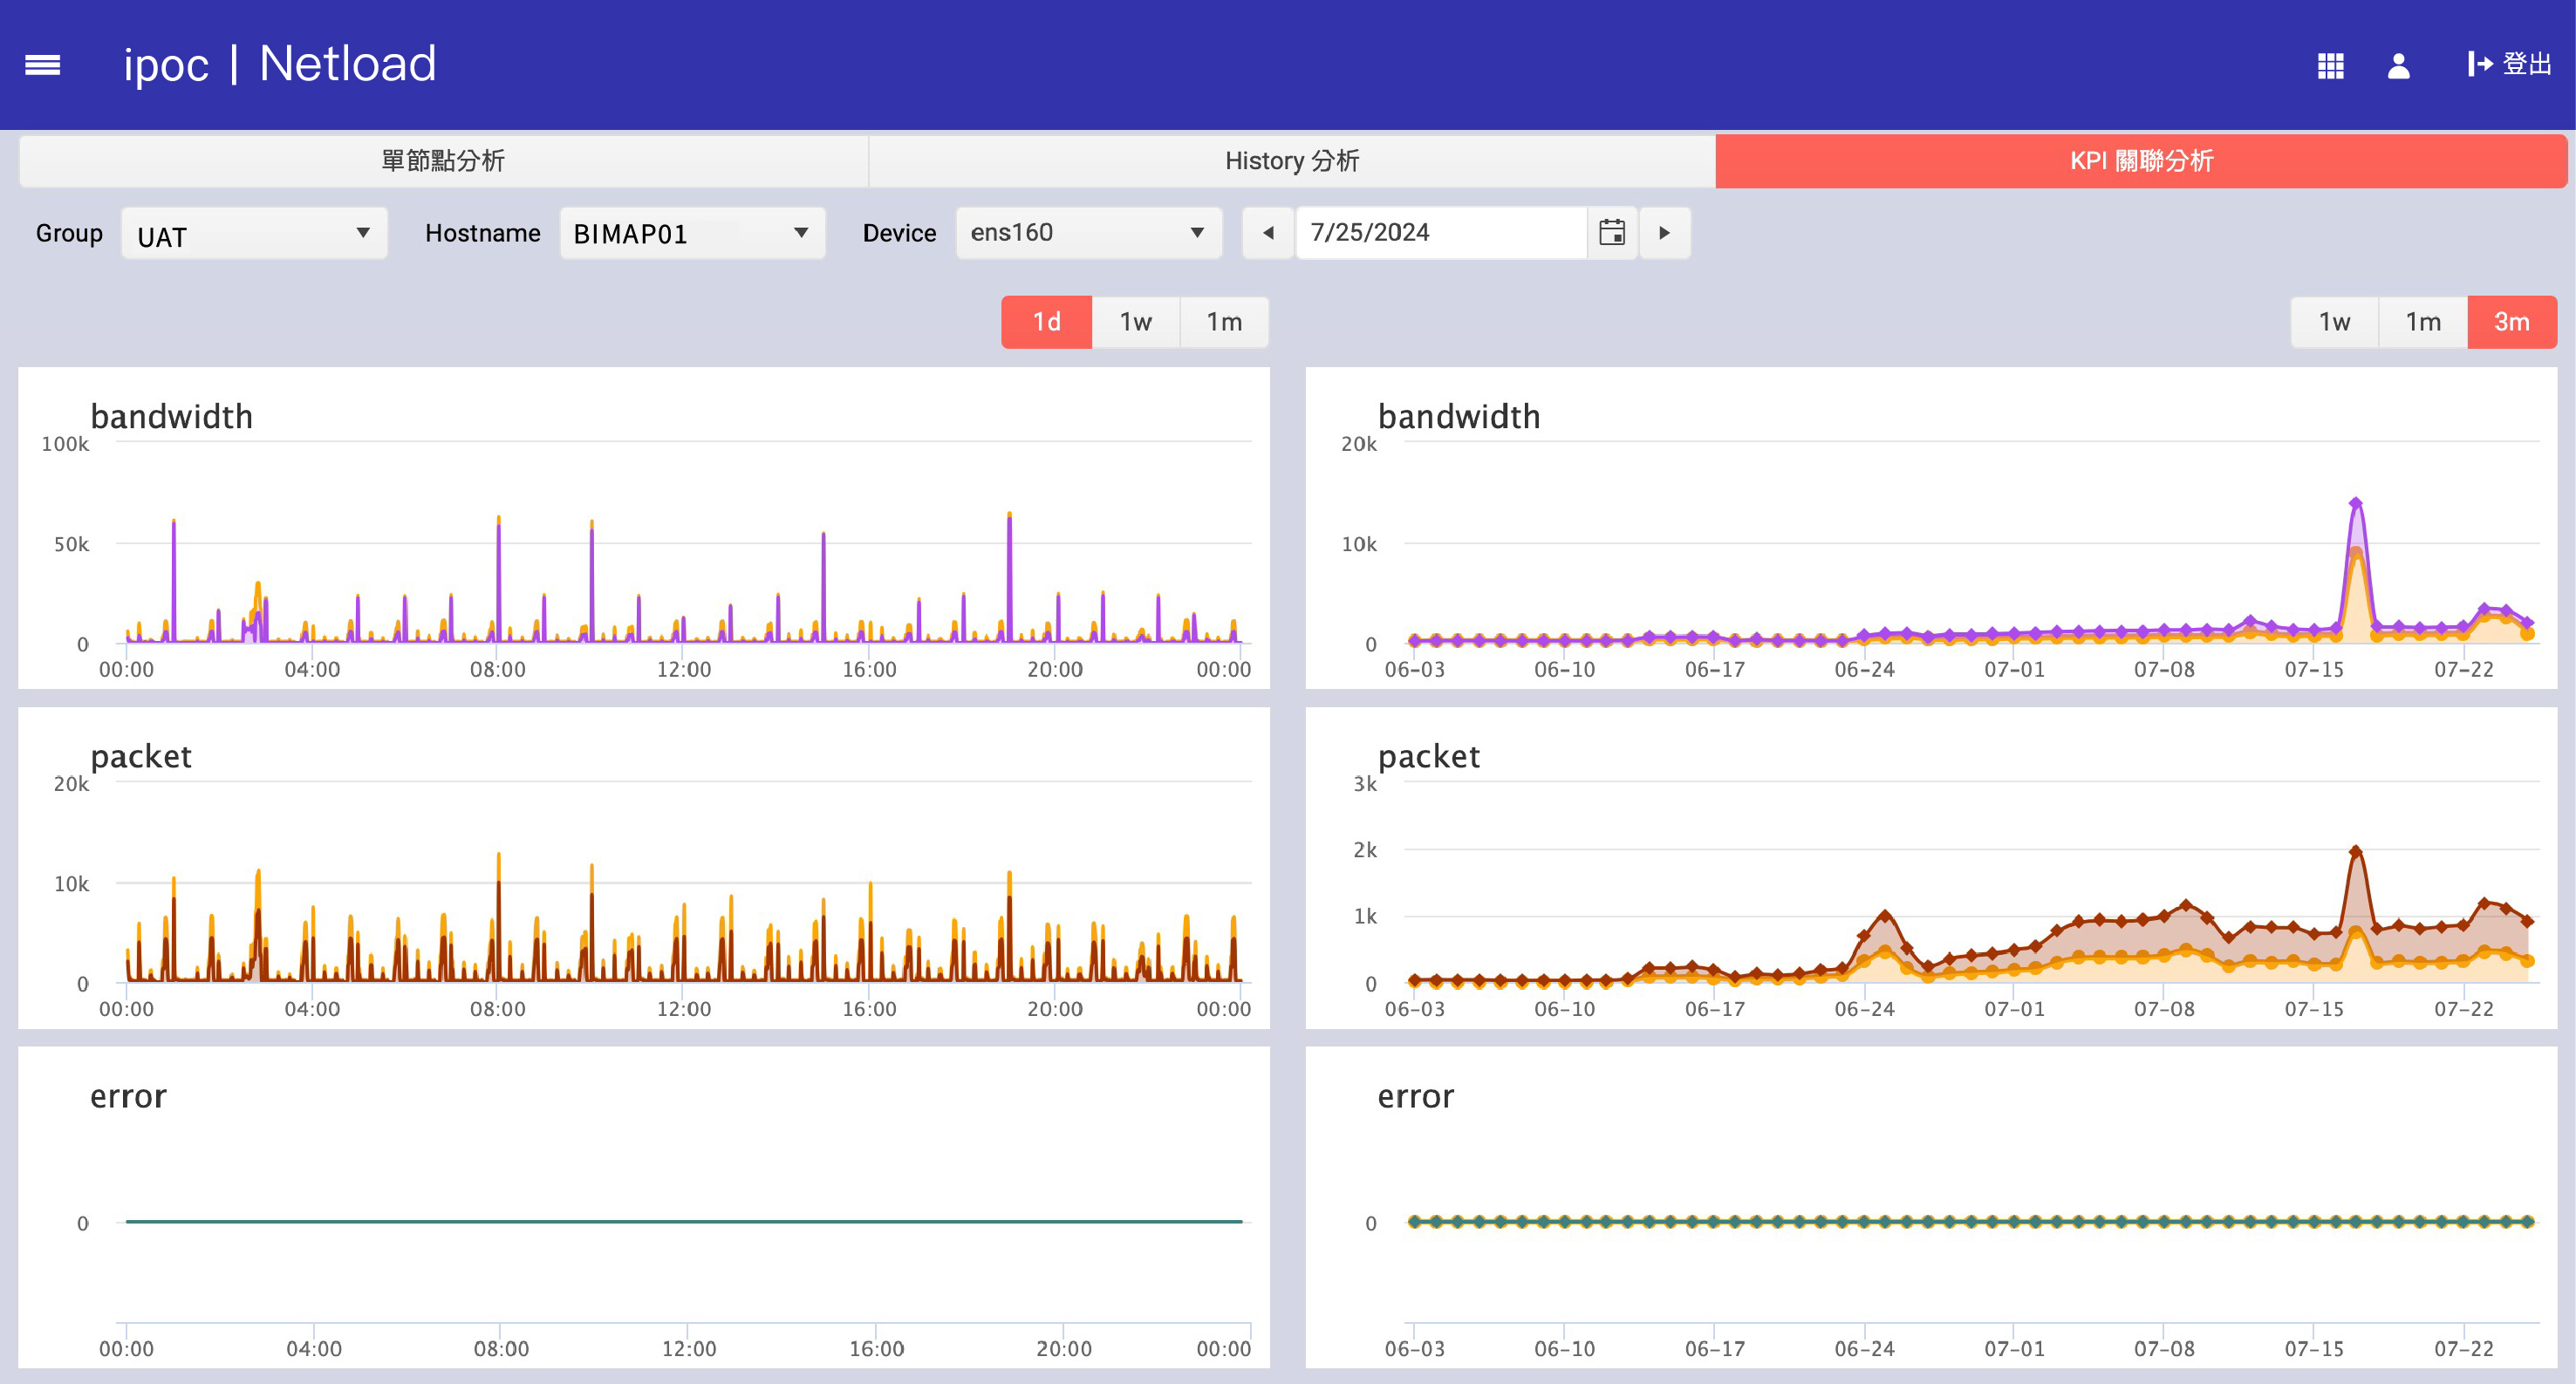Click the daily error chart title

pos(128,1097)
